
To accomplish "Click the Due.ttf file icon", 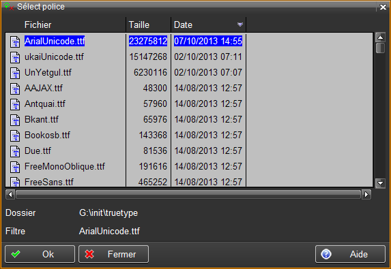I will tap(15, 151).
